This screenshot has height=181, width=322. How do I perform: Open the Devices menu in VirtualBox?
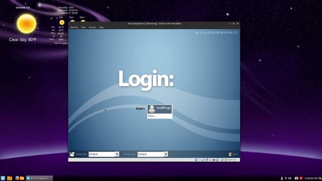coord(92,27)
